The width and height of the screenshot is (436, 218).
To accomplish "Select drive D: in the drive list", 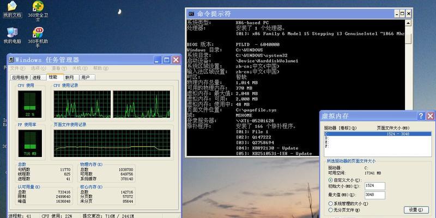I will [x=378, y=138].
